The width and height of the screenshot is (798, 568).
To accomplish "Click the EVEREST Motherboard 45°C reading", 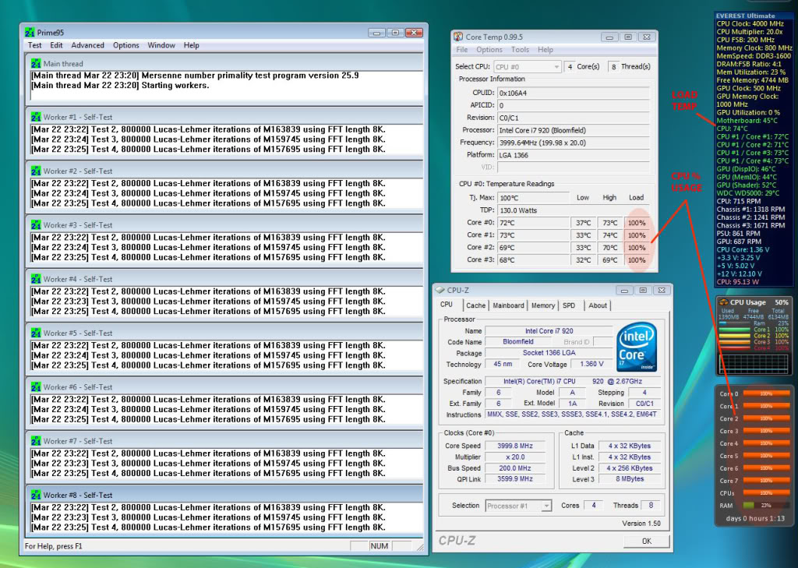I will (747, 121).
